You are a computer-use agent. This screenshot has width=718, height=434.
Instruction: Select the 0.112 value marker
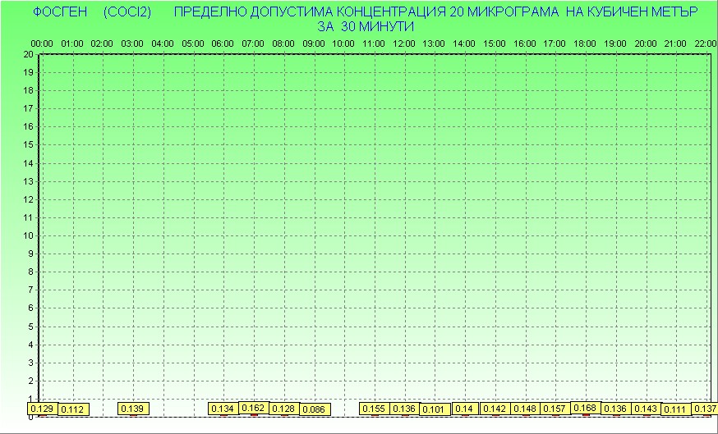click(72, 409)
